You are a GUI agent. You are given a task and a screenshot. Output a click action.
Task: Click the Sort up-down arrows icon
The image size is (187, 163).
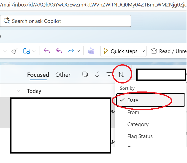(121, 75)
